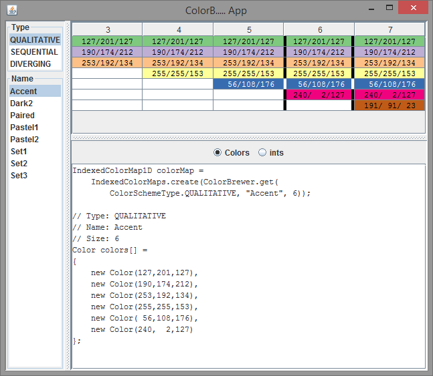Choose the Dark2 color scheme
The image size is (433, 376).
35,104
